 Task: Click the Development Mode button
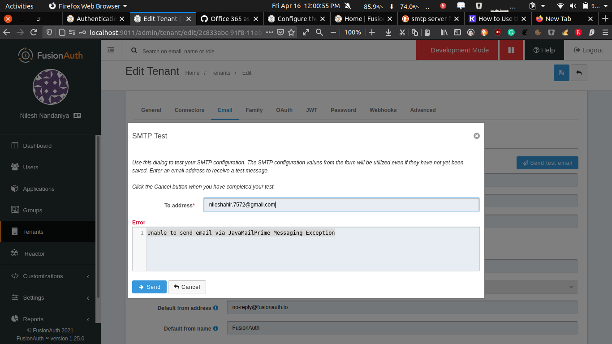[457, 50]
